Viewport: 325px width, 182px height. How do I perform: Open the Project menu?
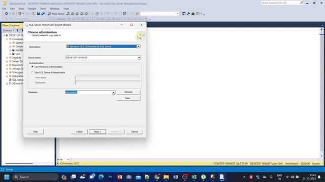tap(31, 9)
